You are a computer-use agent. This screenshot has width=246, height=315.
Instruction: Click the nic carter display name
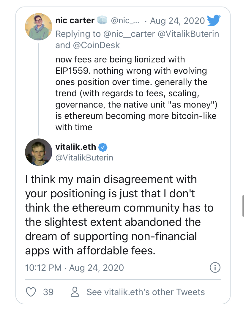click(x=75, y=21)
